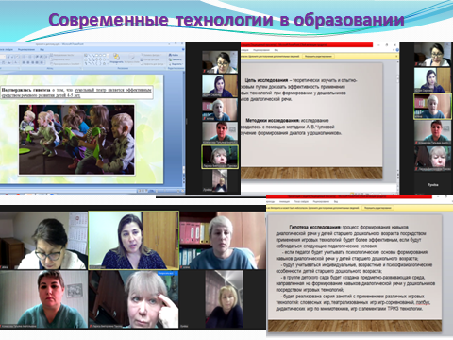Open the Select dropdown in Editing group
This screenshot has width=453, height=340.
click(176, 63)
